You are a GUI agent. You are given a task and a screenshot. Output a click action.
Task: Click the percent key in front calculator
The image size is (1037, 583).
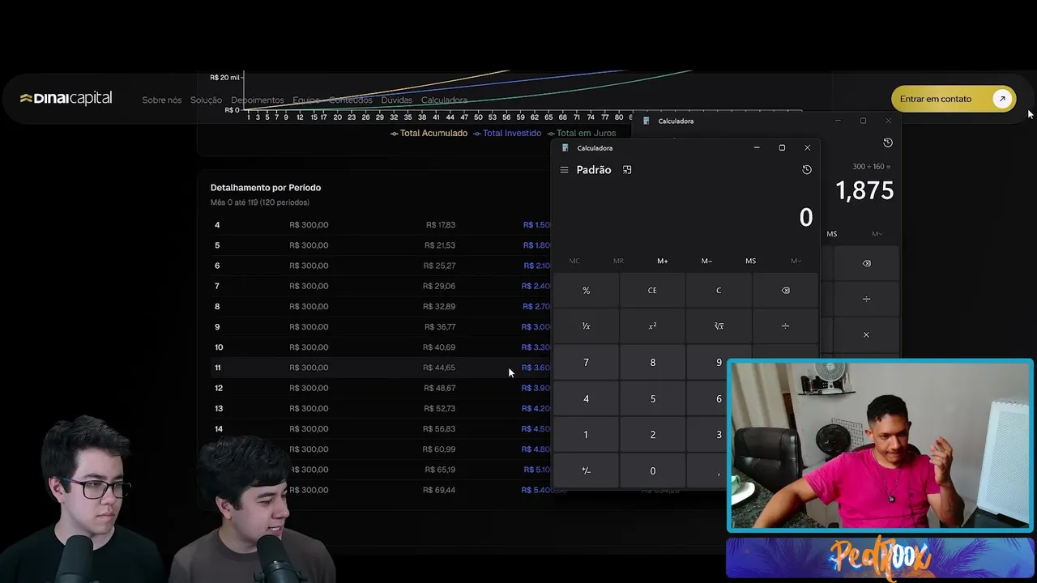tap(586, 291)
